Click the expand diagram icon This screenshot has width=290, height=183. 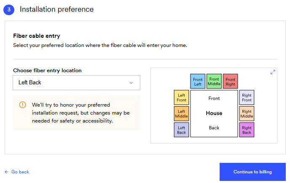[x=273, y=72]
